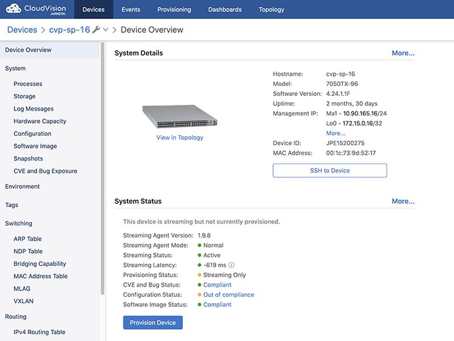
Task: Click More... link under Management IP
Action: click(x=335, y=133)
